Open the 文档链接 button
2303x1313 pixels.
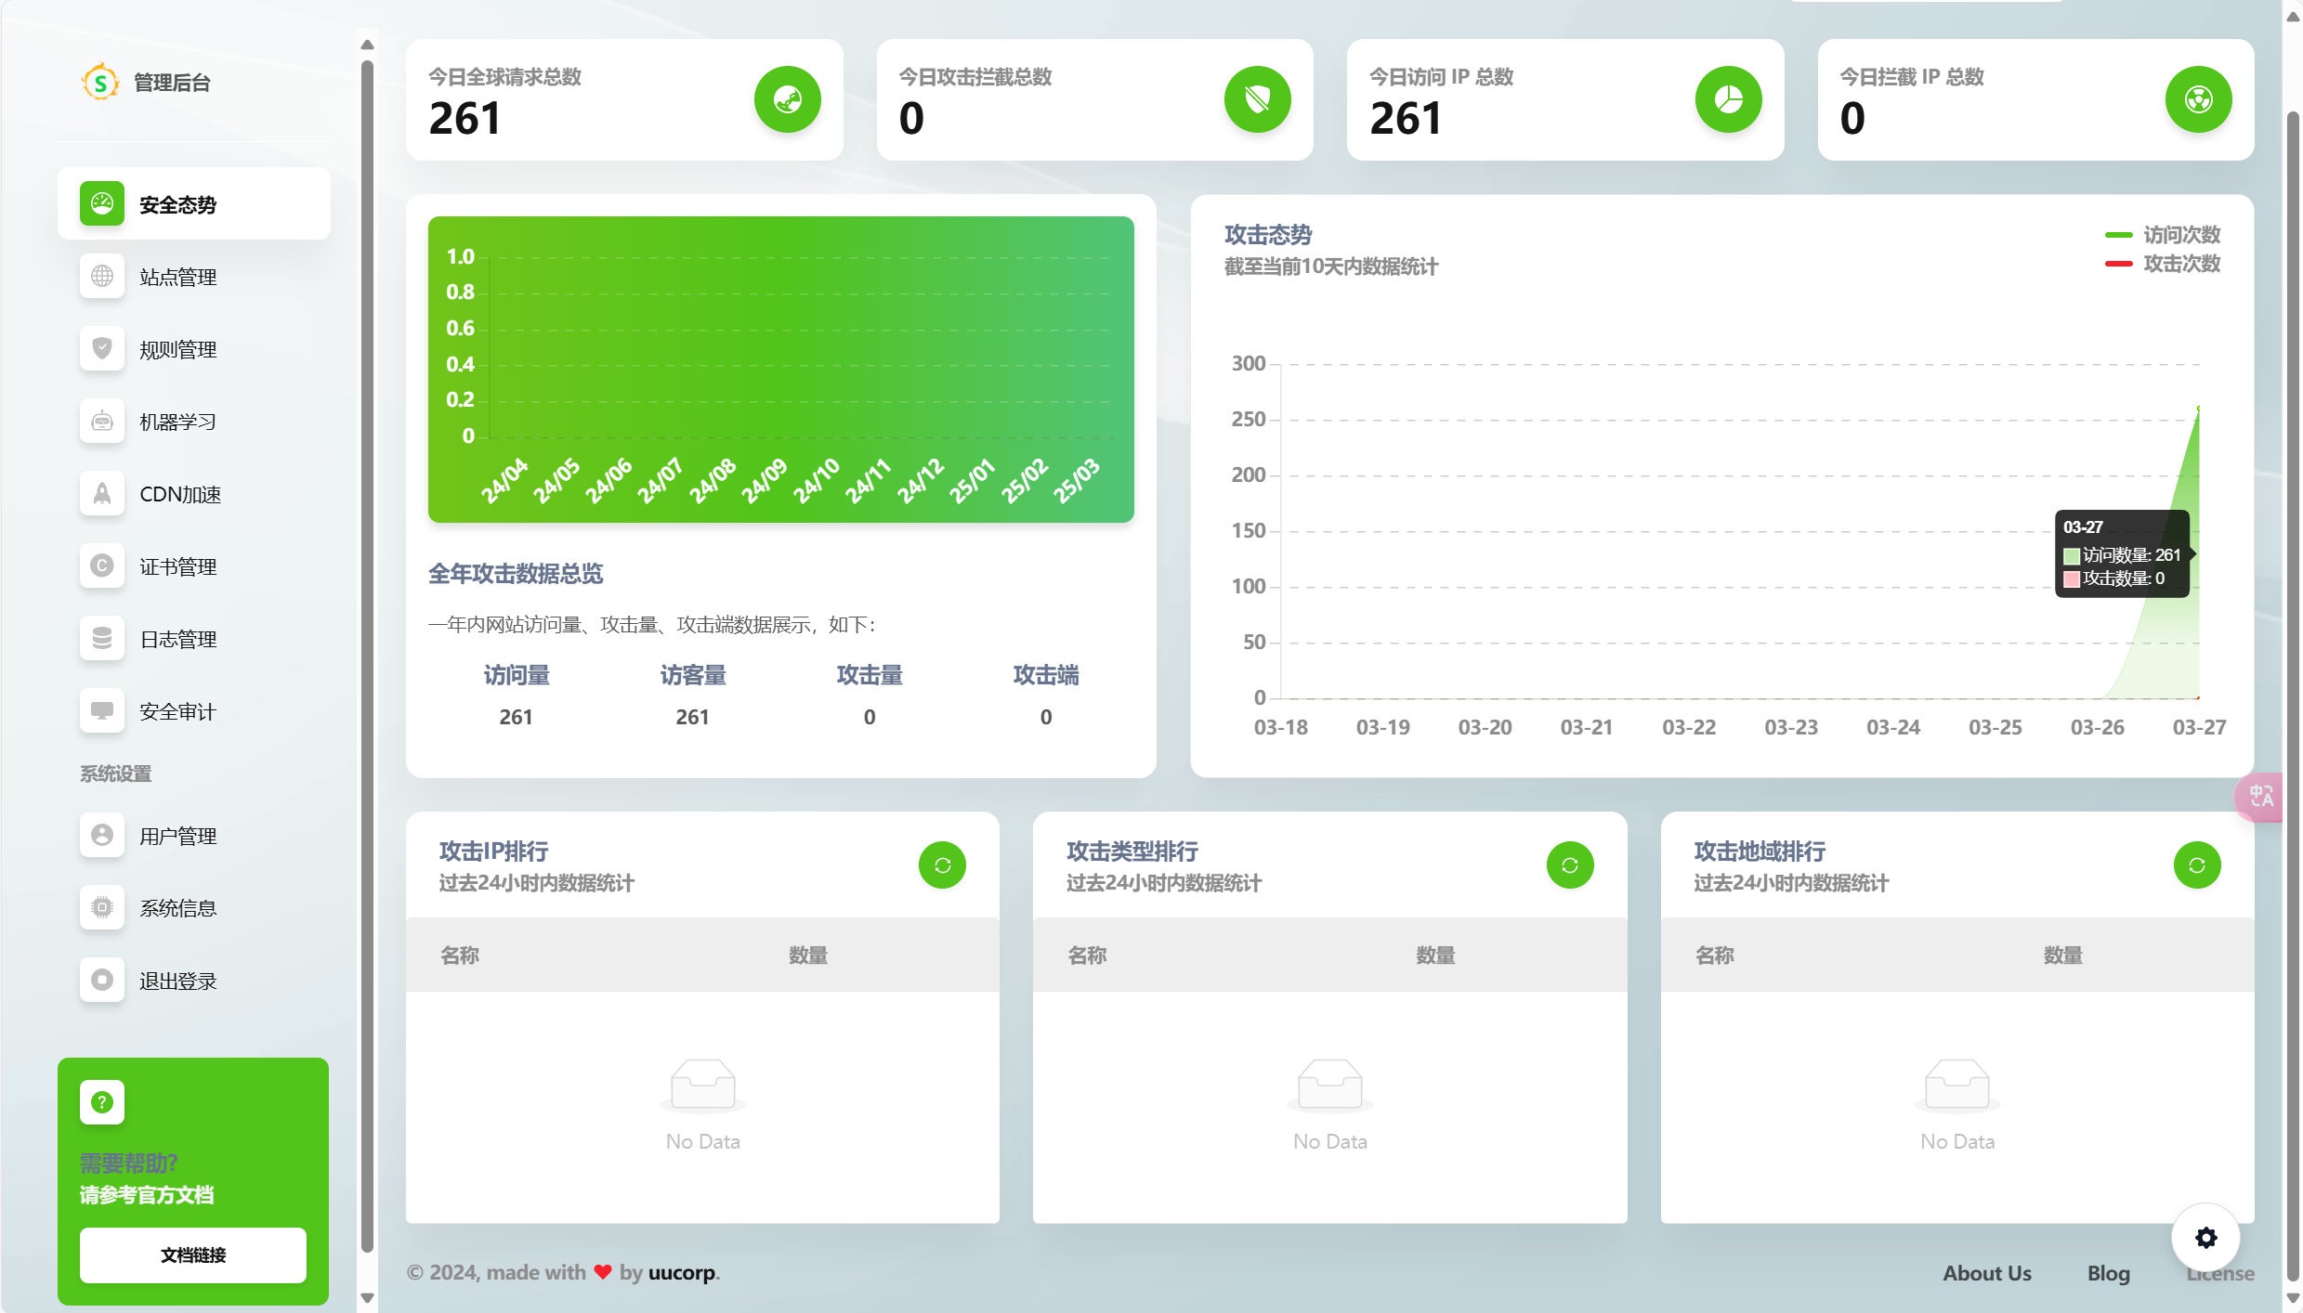pyautogui.click(x=193, y=1255)
